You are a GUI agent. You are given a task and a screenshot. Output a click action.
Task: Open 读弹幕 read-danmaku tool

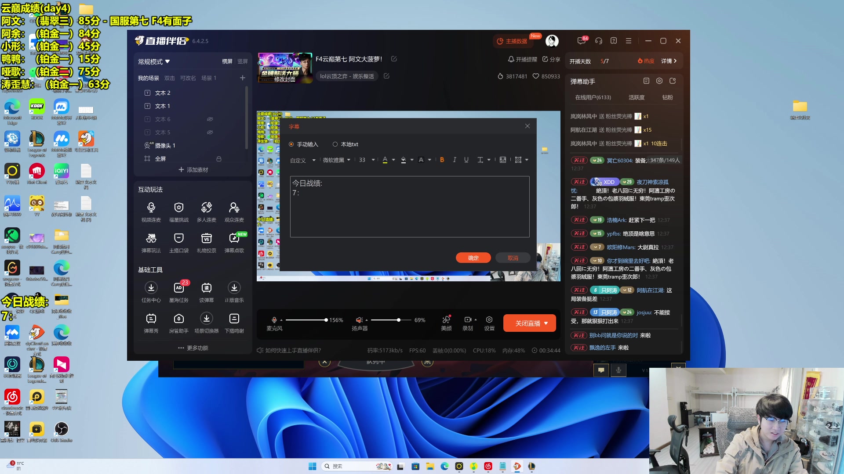pos(206,292)
